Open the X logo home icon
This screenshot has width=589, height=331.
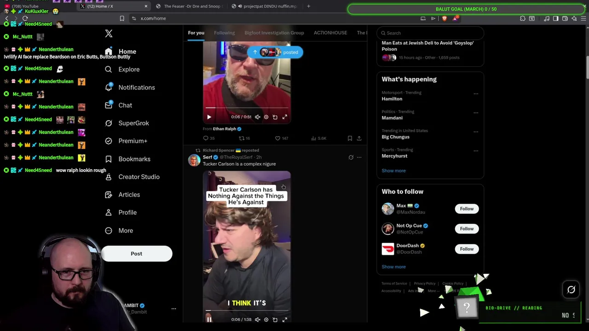tap(109, 34)
